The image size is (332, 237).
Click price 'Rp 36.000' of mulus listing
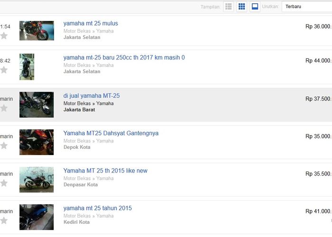[x=319, y=27]
